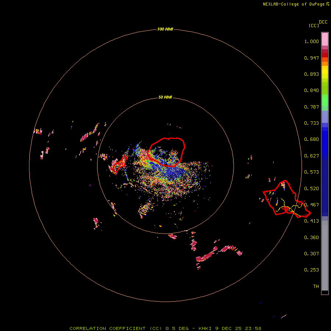Screen dimensions: 331x331
Task: Click the Correlation Coefficient KHKI caption
Action: [x=165, y=328]
